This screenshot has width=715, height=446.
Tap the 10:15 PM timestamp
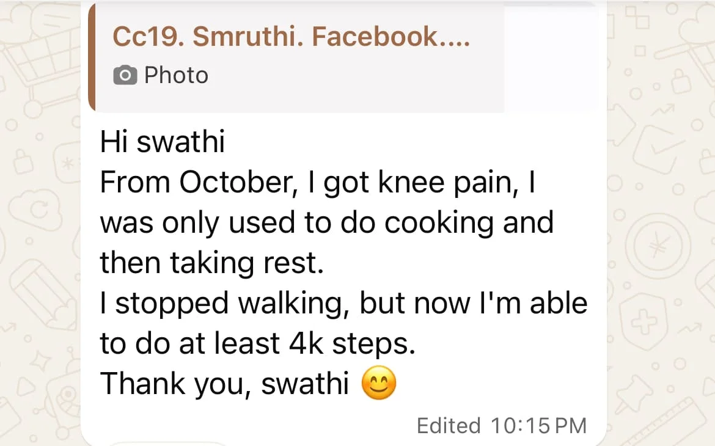click(x=538, y=425)
